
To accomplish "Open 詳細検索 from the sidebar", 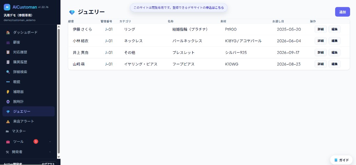I will [x=29, y=72].
